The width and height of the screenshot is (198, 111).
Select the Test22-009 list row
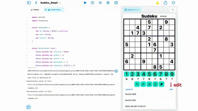pyautogui.click(x=149, y=94)
